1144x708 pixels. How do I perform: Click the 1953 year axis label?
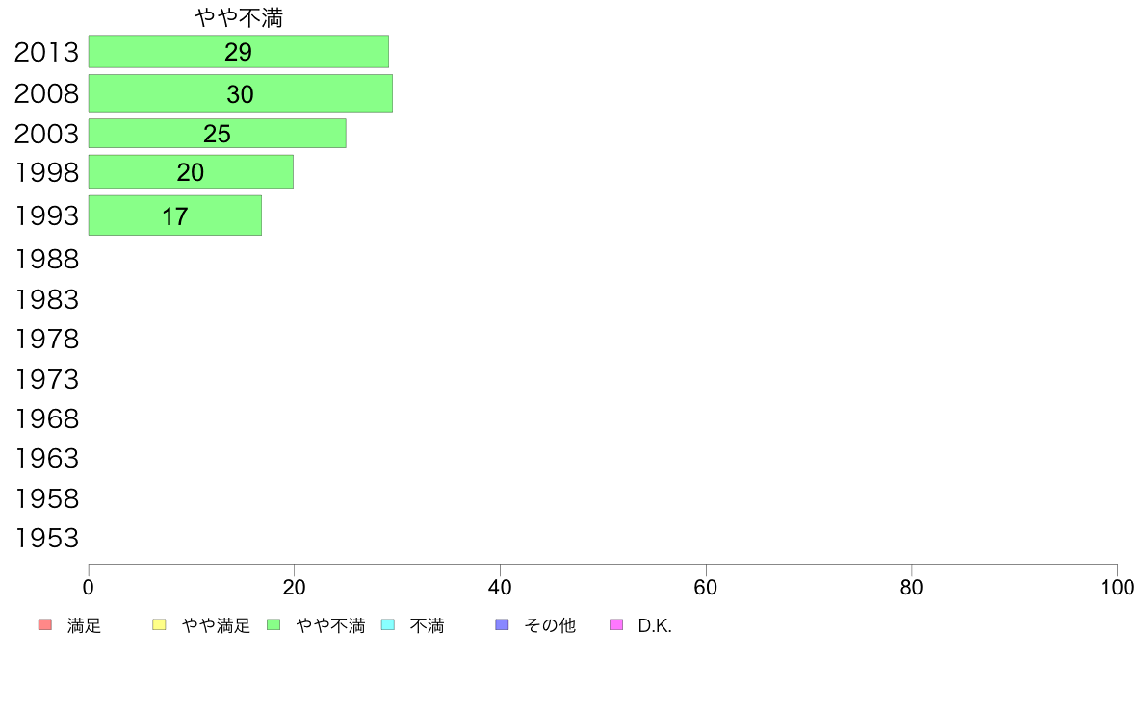pos(46,538)
